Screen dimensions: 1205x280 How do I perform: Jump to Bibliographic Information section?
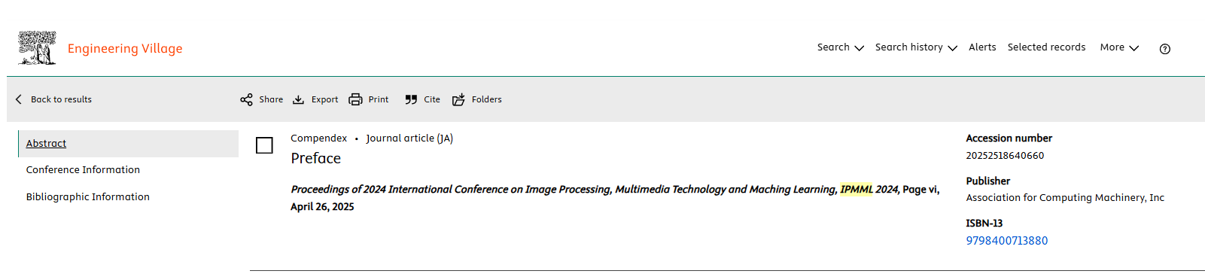[88, 197]
